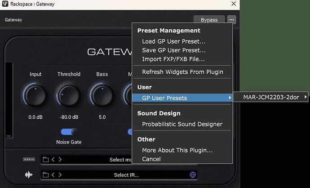Viewport: 310px width, 188px height.
Task: Select More About This Plugin...
Action: [177, 150]
